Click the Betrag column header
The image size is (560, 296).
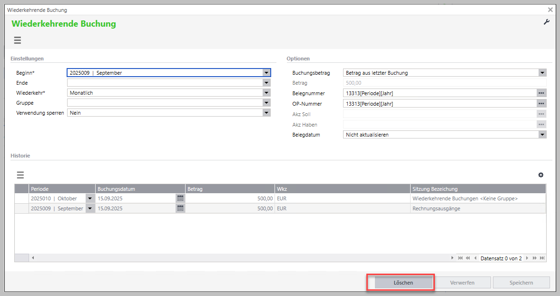pyautogui.click(x=230, y=189)
